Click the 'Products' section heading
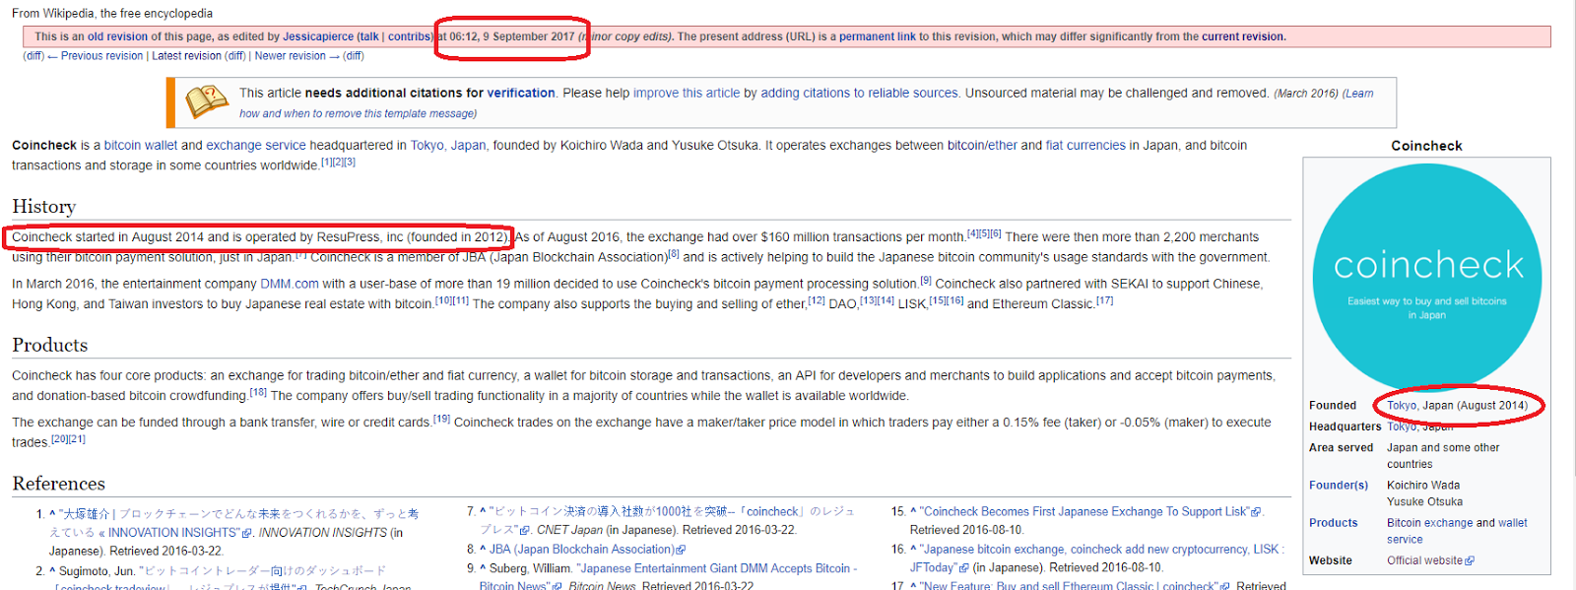Image resolution: width=1576 pixels, height=590 pixels. tap(50, 345)
